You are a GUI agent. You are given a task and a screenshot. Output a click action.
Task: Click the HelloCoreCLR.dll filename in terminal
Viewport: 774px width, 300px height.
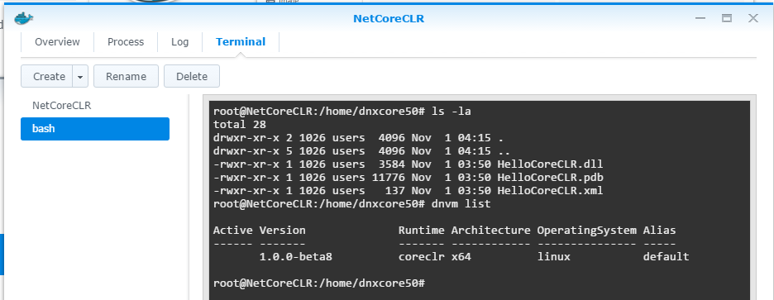pos(550,164)
